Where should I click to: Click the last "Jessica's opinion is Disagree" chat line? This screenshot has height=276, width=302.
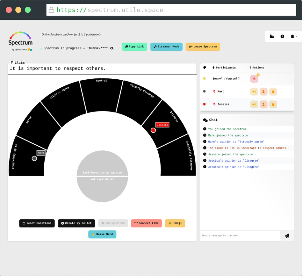click(x=234, y=167)
